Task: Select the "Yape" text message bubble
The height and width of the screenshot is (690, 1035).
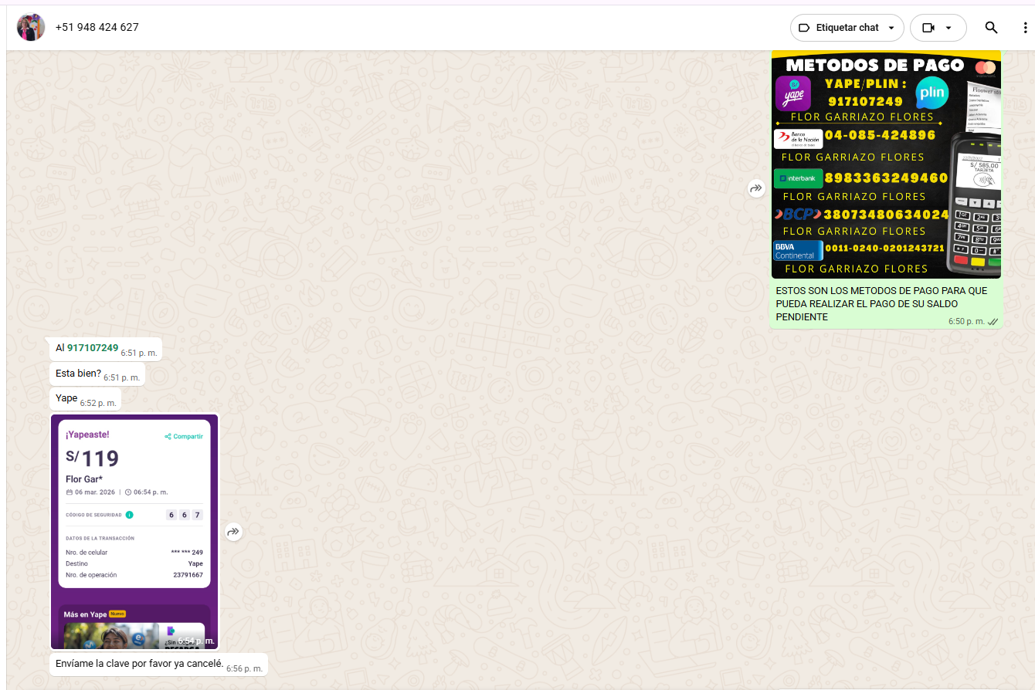Action: click(x=66, y=398)
